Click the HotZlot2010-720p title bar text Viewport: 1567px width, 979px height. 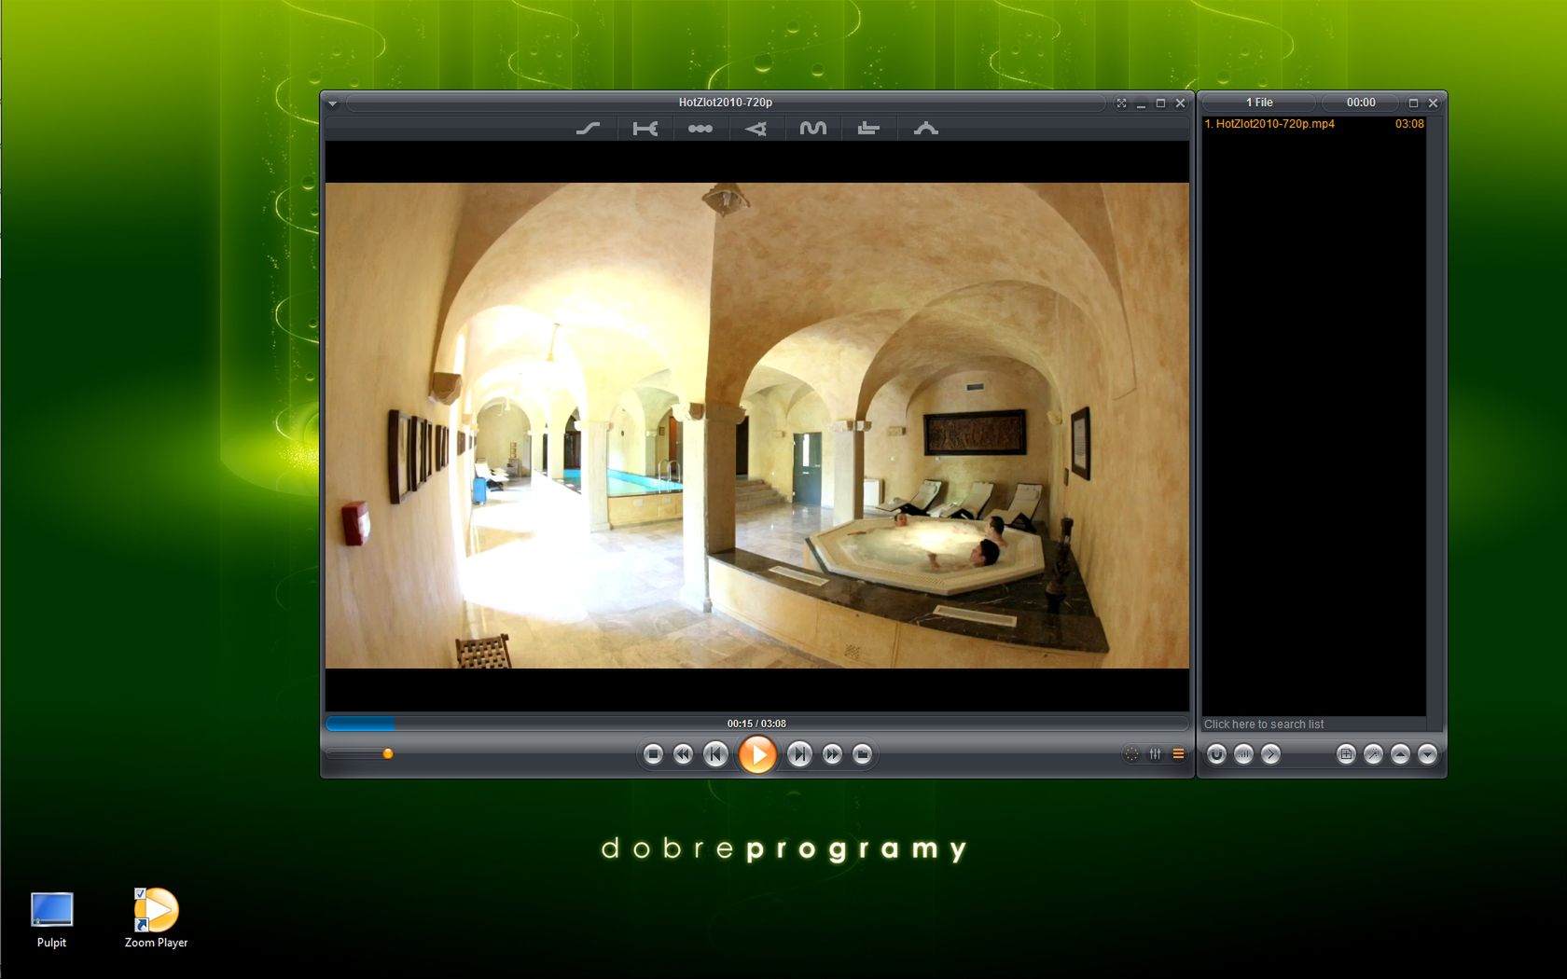pos(725,103)
